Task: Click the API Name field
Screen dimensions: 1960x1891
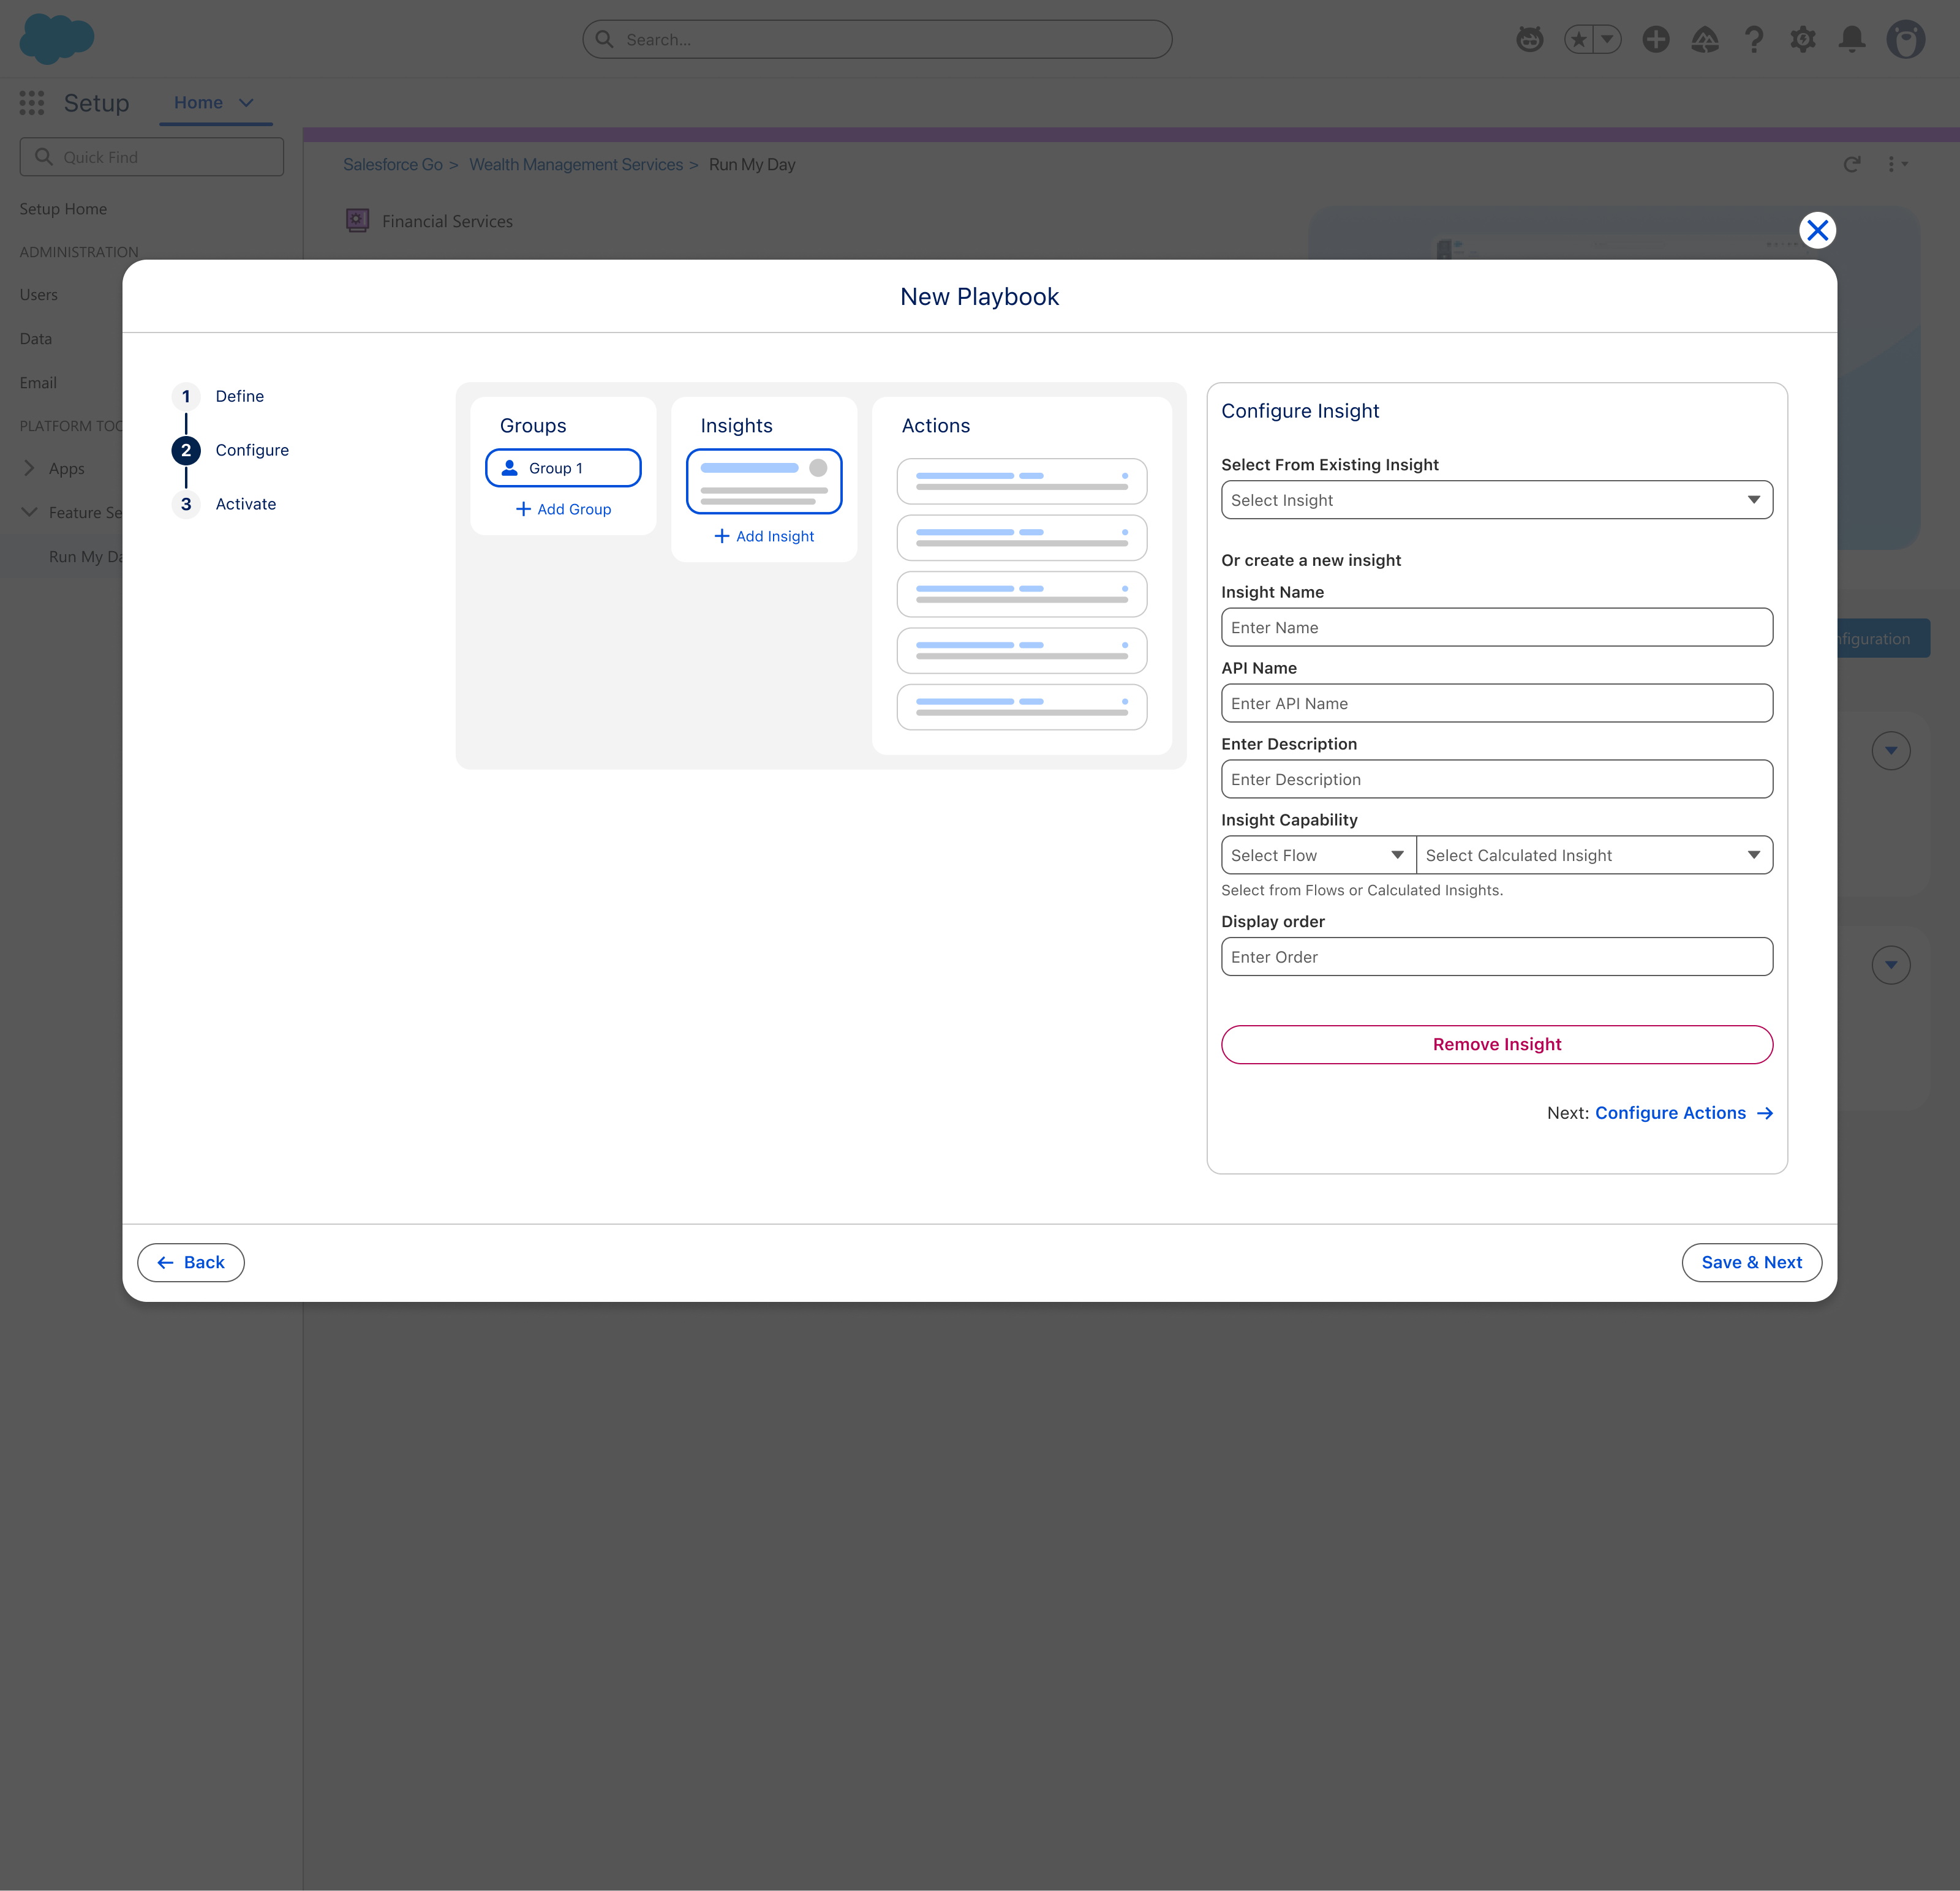Action: coord(1497,703)
